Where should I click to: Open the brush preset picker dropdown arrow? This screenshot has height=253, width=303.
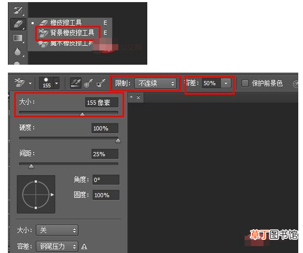[56, 83]
